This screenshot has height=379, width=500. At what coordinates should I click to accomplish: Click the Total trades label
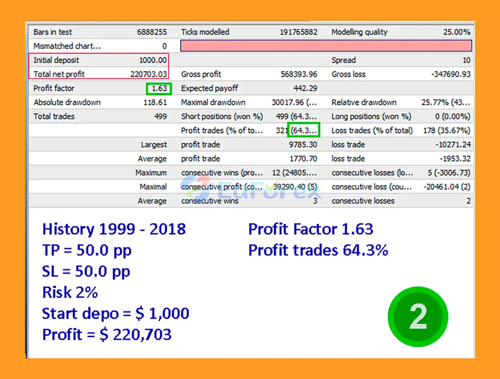point(54,116)
